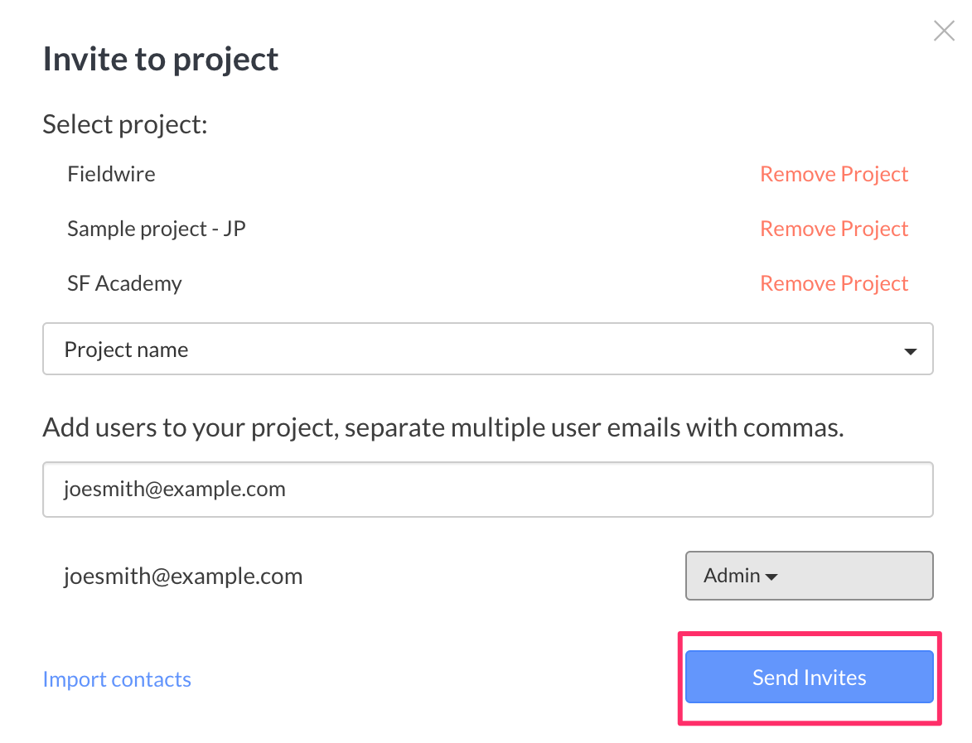Screen dimensions: 972x743
Task: Click the Add users instruction text
Action: point(443,427)
